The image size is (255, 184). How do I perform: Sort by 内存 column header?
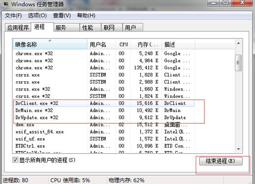click(x=146, y=44)
